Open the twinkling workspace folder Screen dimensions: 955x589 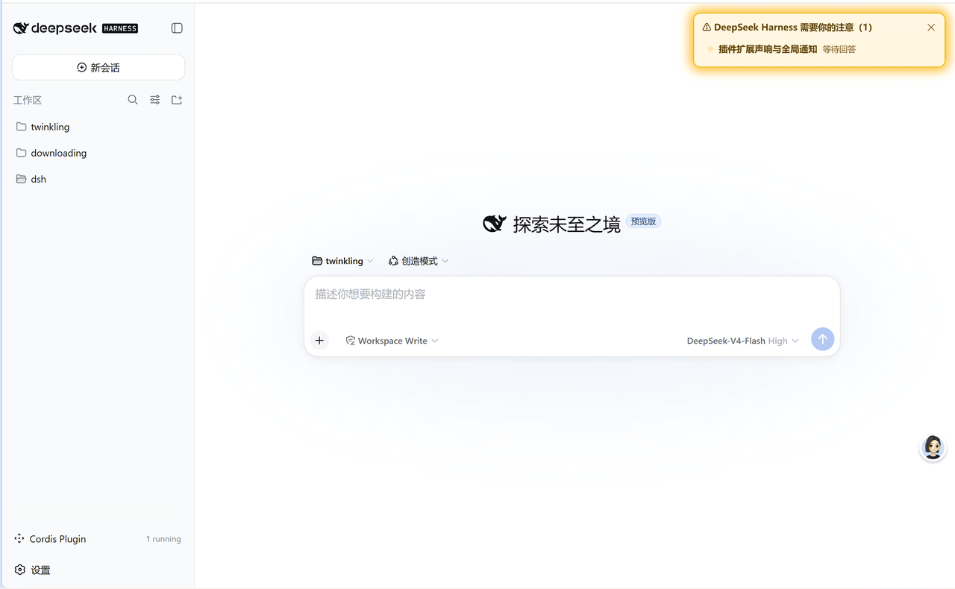[98, 127]
